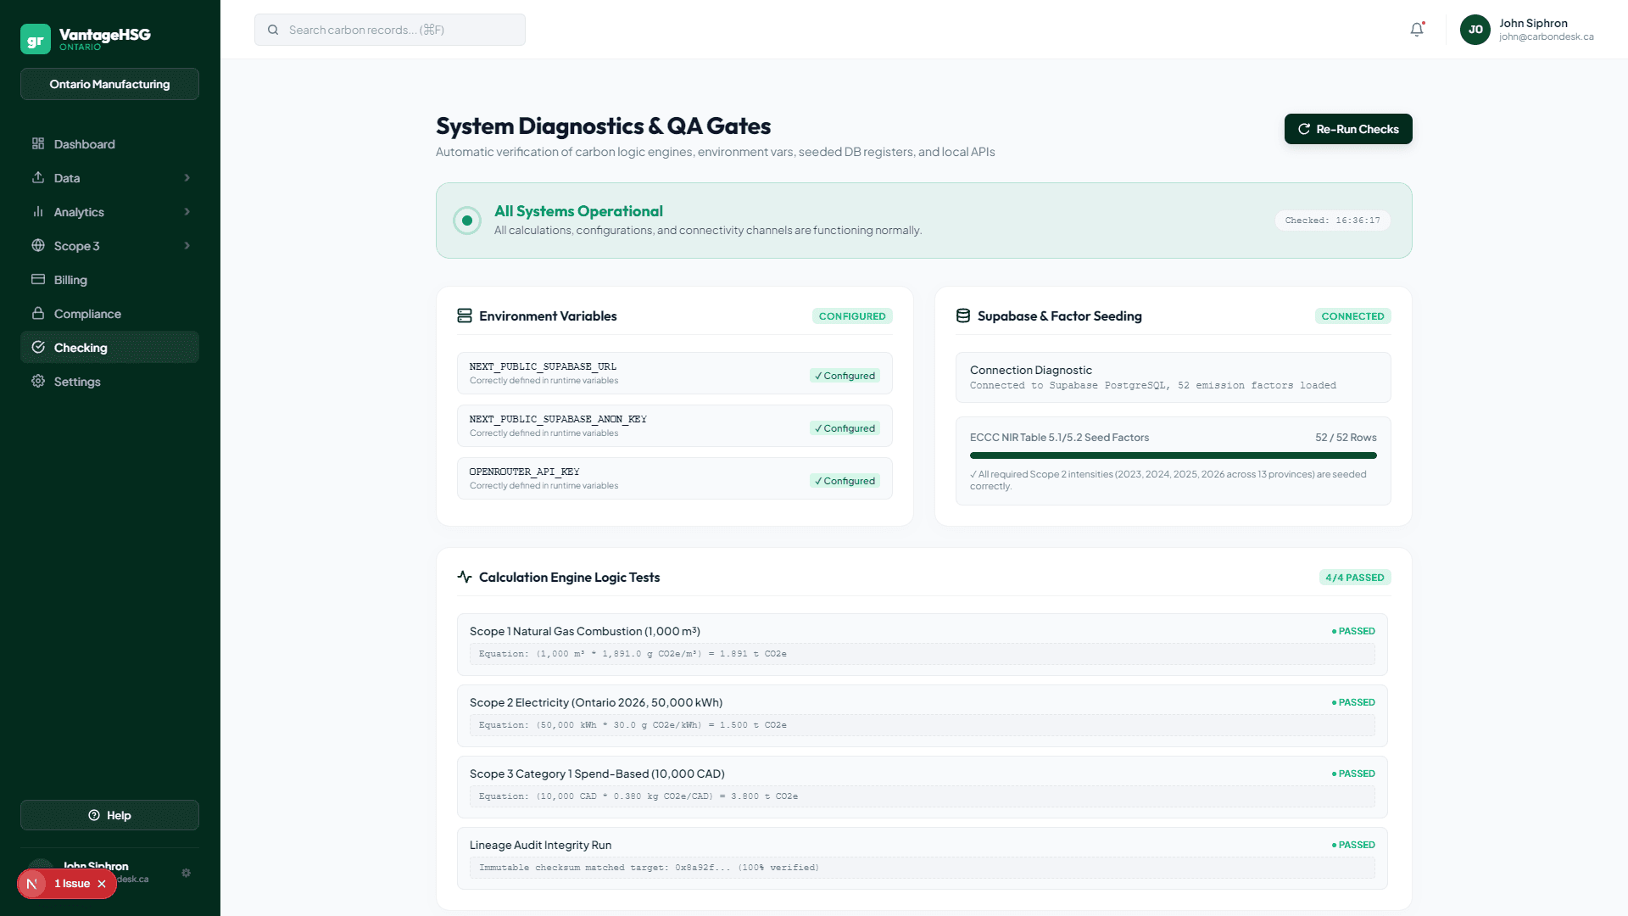This screenshot has height=916, width=1628.
Task: Click the Scope 3 globe icon
Action: click(38, 245)
